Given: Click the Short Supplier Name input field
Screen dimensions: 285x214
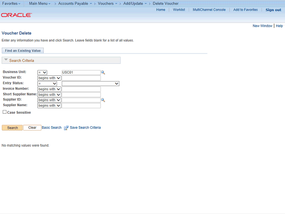Looking at the screenshot, I should click(81, 95).
